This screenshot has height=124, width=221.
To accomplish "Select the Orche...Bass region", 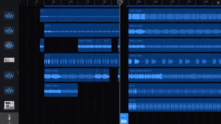I will (175, 60).
